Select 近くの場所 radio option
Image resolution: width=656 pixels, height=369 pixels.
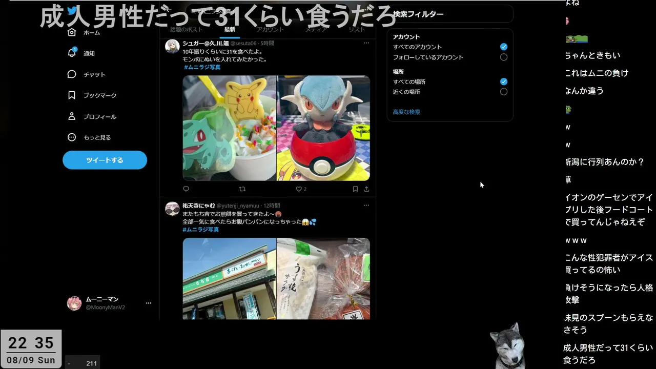point(504,92)
